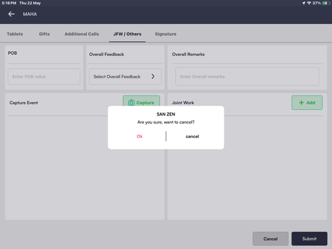Select the JFW / Others tab

[x=127, y=34]
